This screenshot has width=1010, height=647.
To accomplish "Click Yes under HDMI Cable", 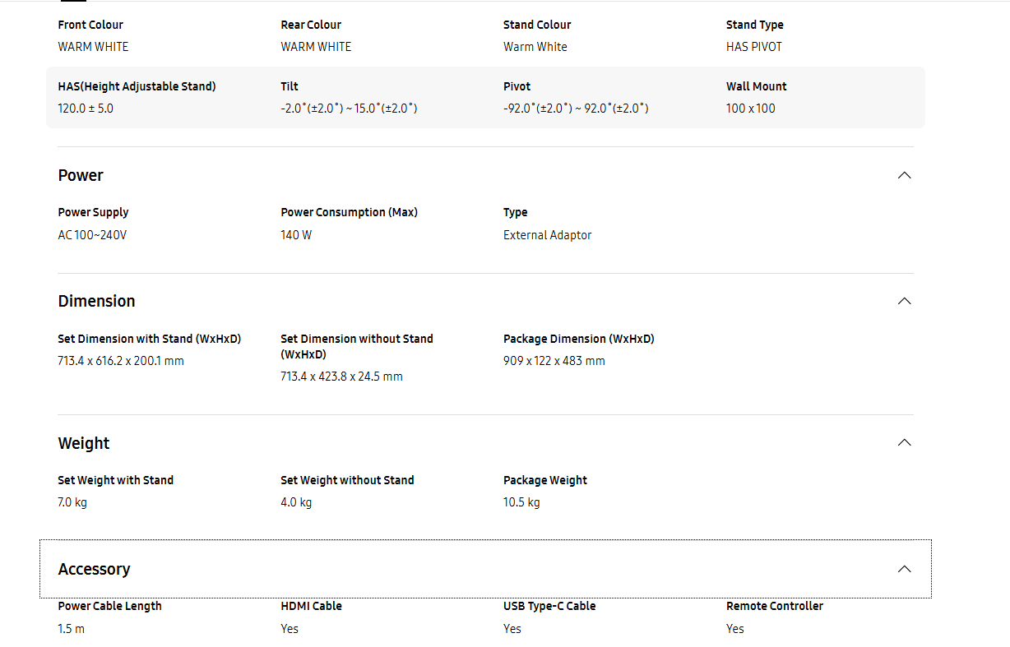I will 290,629.
